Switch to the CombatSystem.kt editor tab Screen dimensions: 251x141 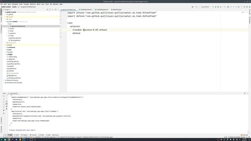coord(102,9)
